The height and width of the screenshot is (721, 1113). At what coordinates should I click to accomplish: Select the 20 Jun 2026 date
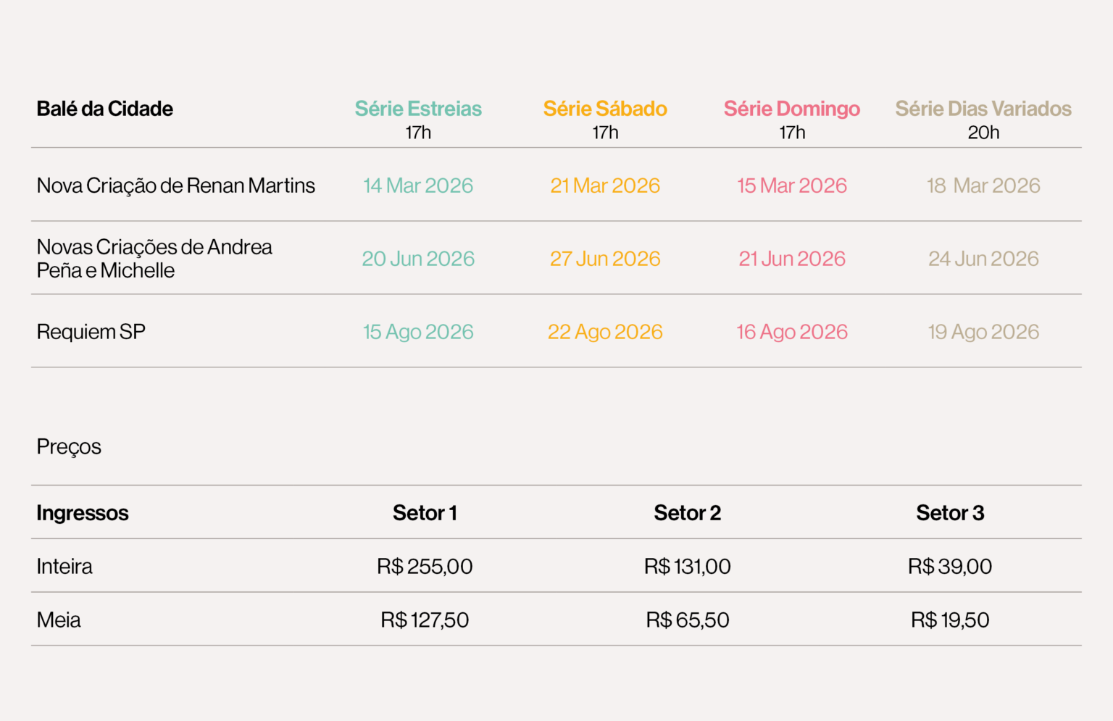click(418, 259)
